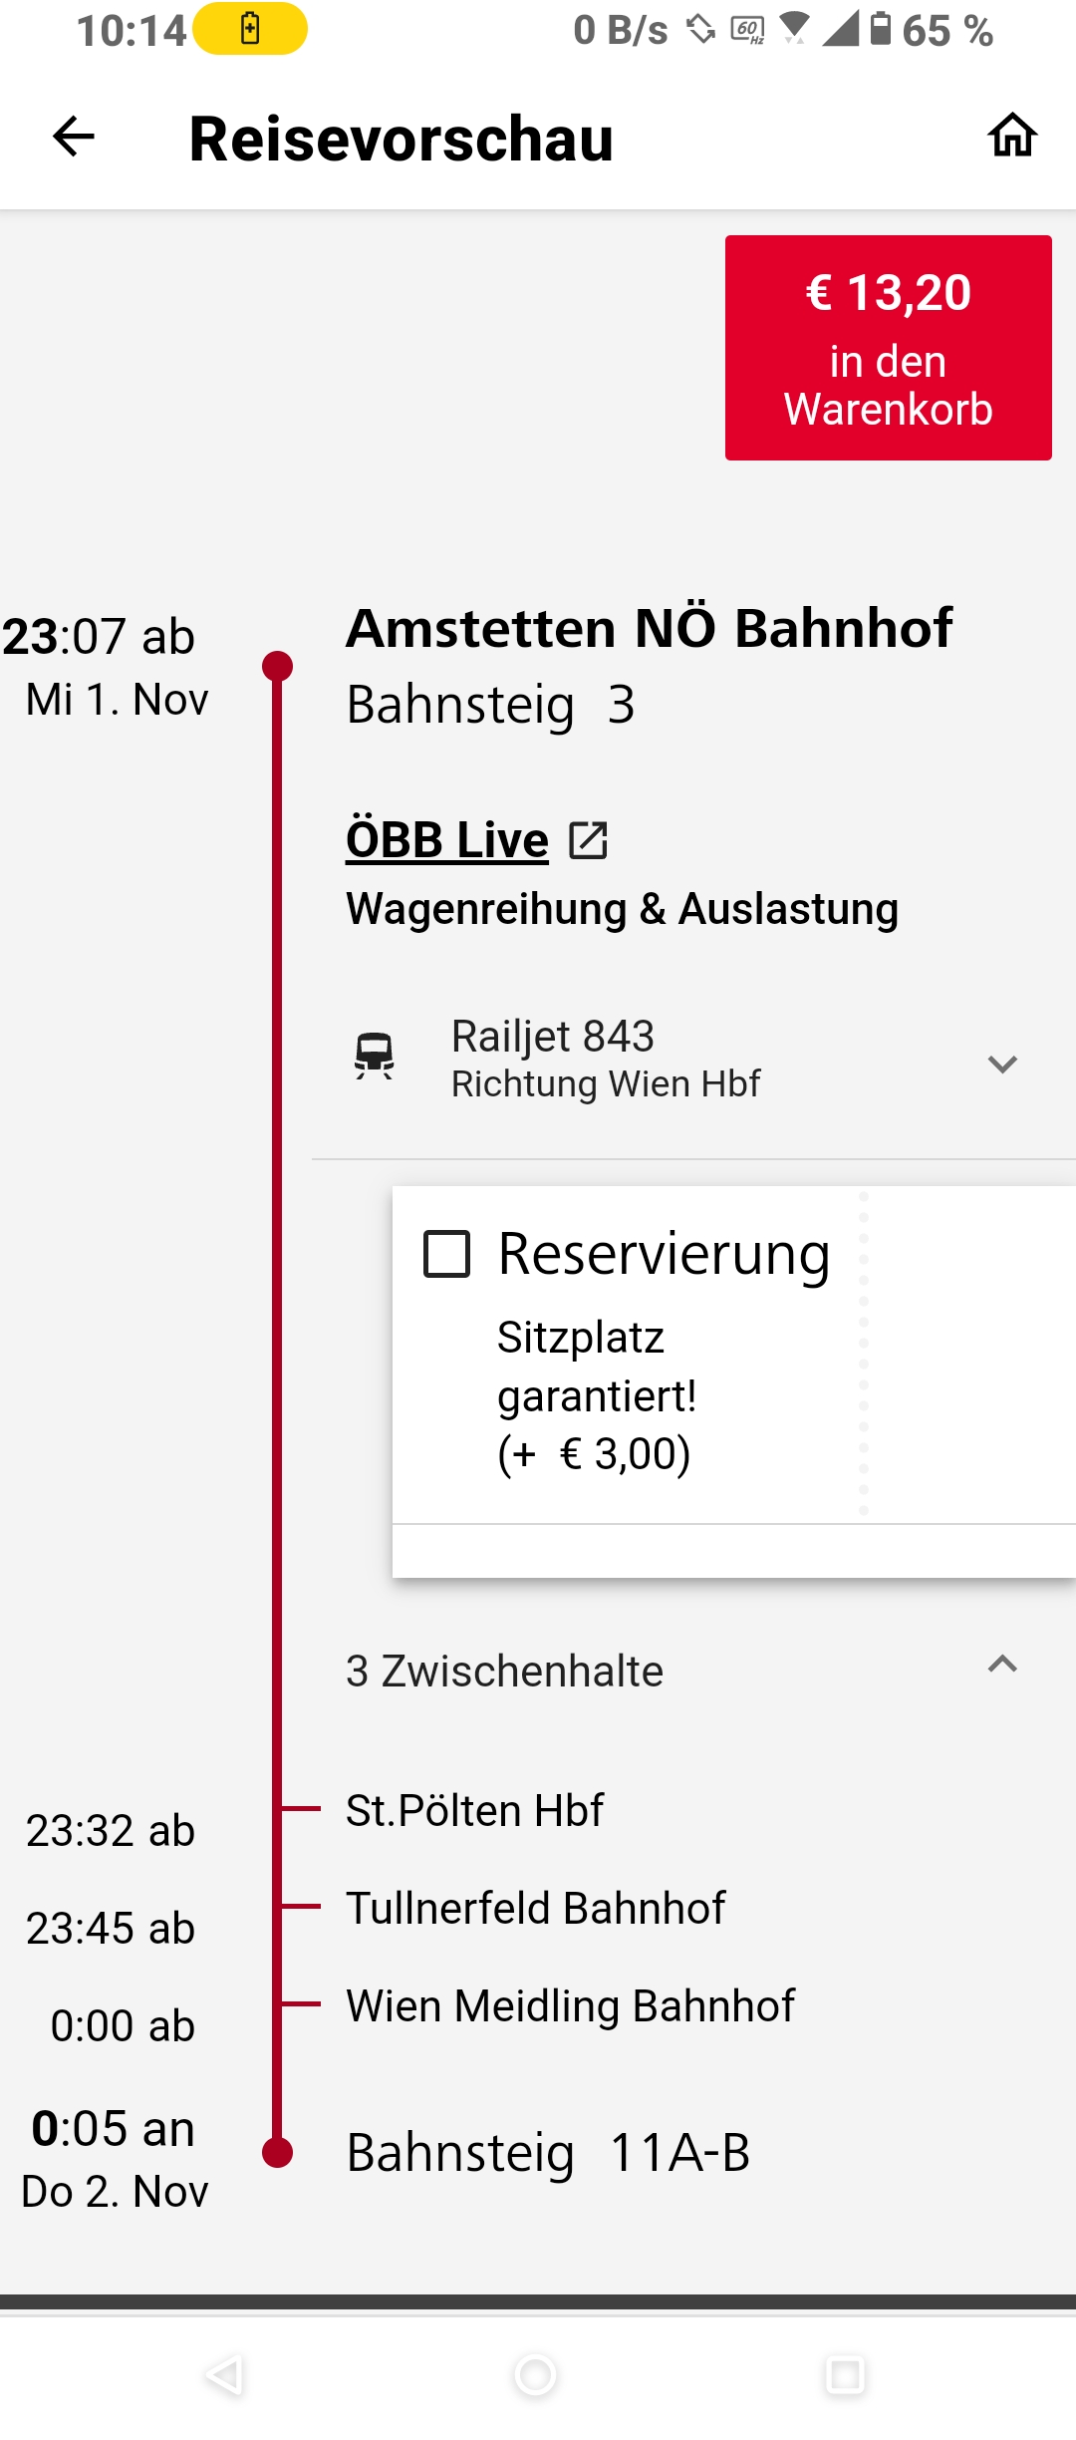Tap battery saver icon in status bar
Screen dimensions: 1076x2440
click(x=250, y=29)
